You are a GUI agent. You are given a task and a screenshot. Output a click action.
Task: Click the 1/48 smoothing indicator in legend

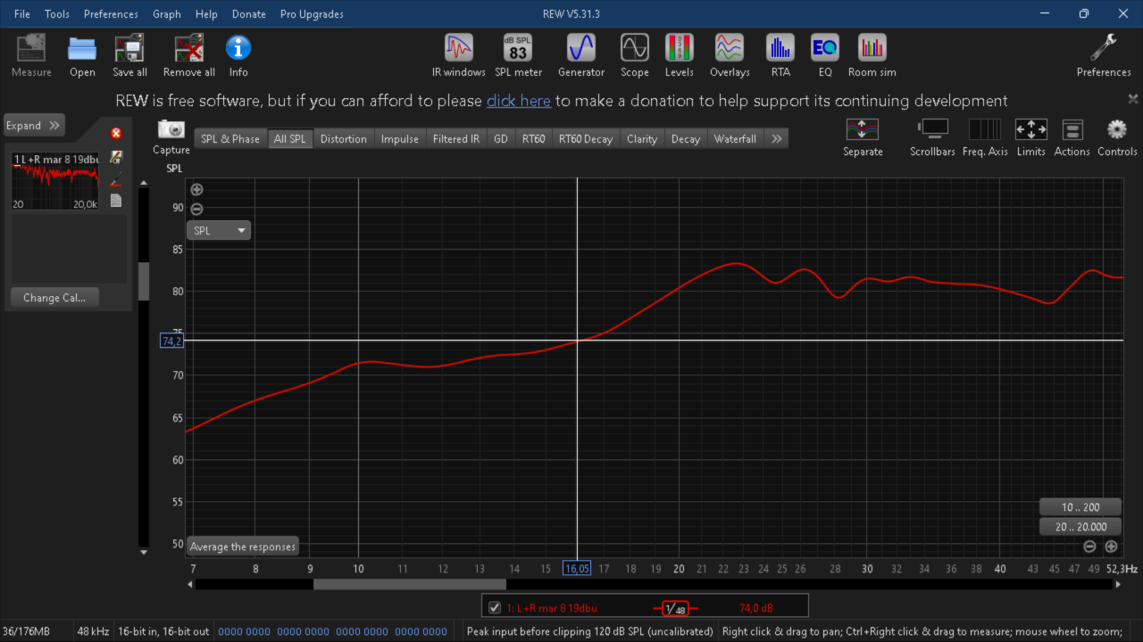[x=675, y=609]
